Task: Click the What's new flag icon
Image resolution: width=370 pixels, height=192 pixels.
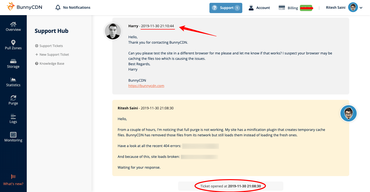Action: (x=13, y=177)
